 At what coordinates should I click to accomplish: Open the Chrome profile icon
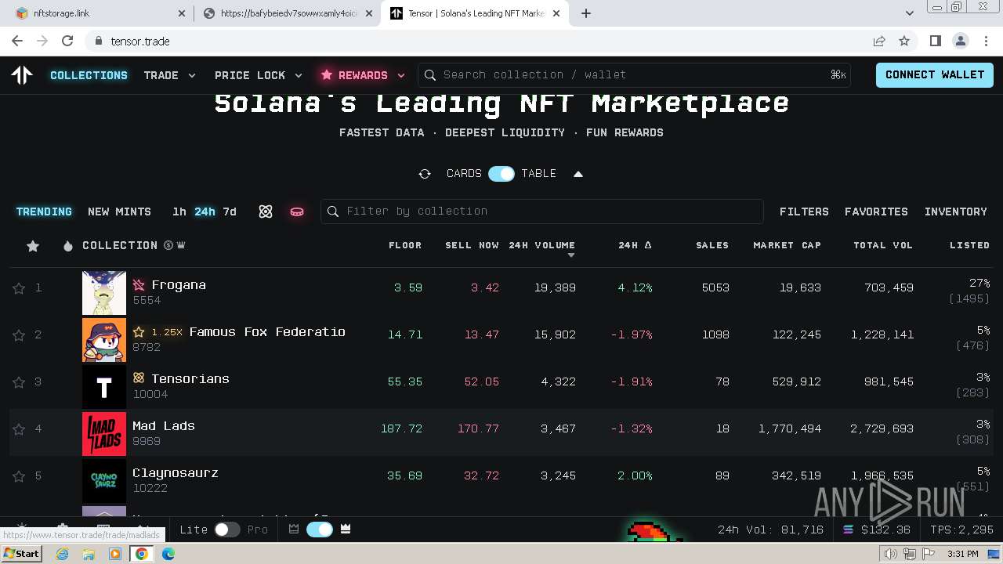[960, 41]
